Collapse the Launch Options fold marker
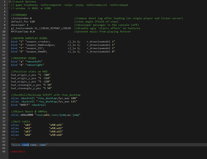The image size is (207, 159). [x=10, y=2]
